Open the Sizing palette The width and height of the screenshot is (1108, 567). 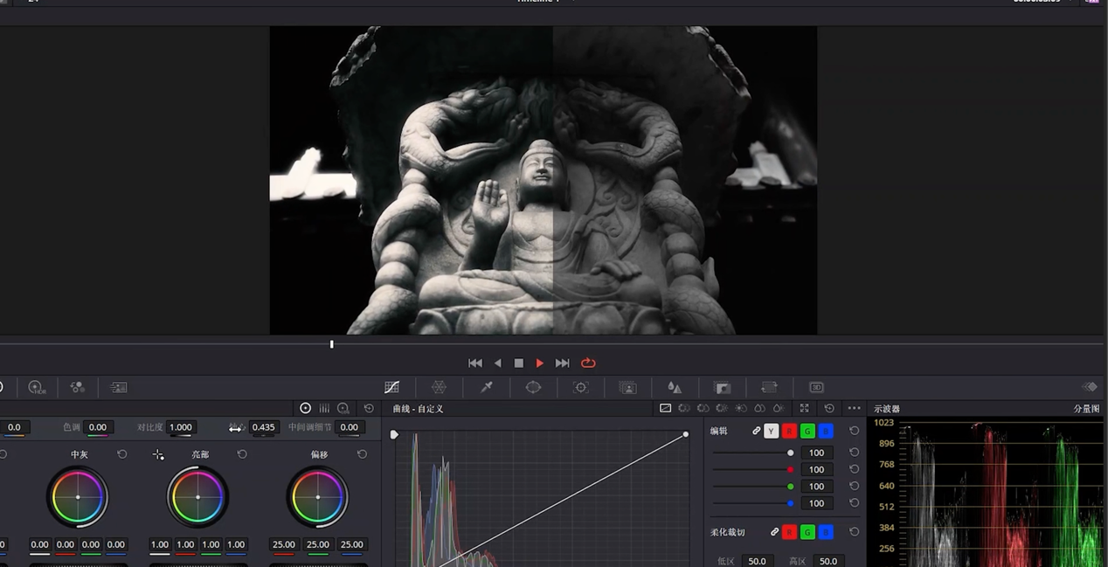point(769,387)
